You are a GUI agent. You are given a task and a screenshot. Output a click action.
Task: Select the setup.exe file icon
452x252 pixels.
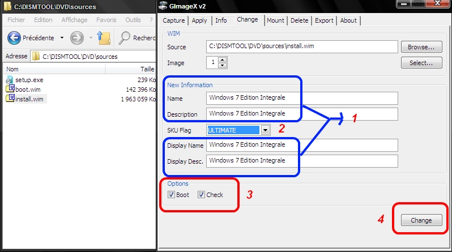pyautogui.click(x=10, y=80)
